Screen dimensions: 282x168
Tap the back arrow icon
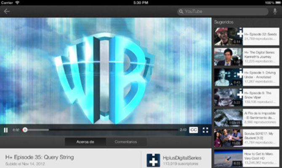(7, 11)
